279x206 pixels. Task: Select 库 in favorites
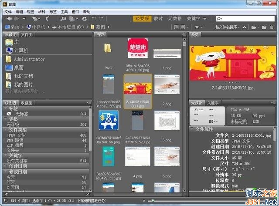(12, 42)
